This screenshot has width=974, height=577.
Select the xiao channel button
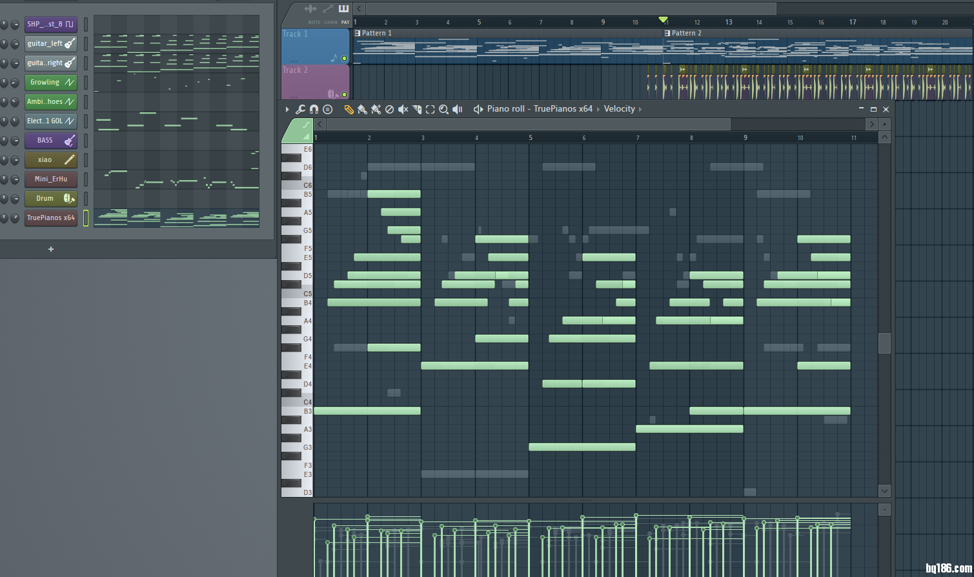[51, 160]
